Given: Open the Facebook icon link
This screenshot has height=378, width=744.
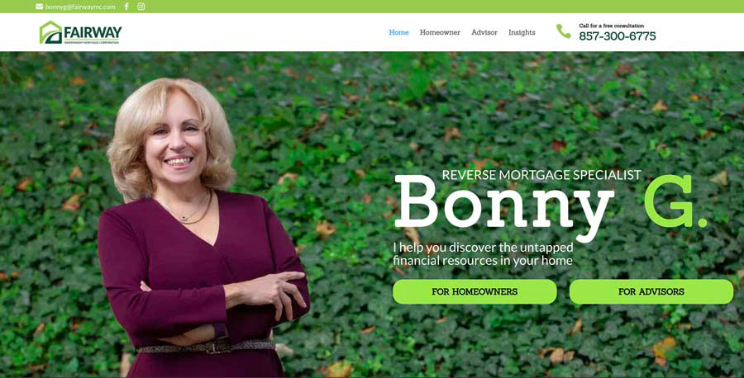Looking at the screenshot, I should 126,7.
